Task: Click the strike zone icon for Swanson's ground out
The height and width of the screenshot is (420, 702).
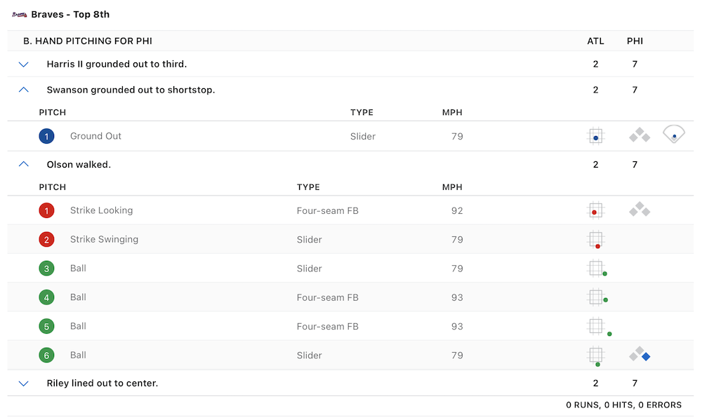Action: click(595, 136)
